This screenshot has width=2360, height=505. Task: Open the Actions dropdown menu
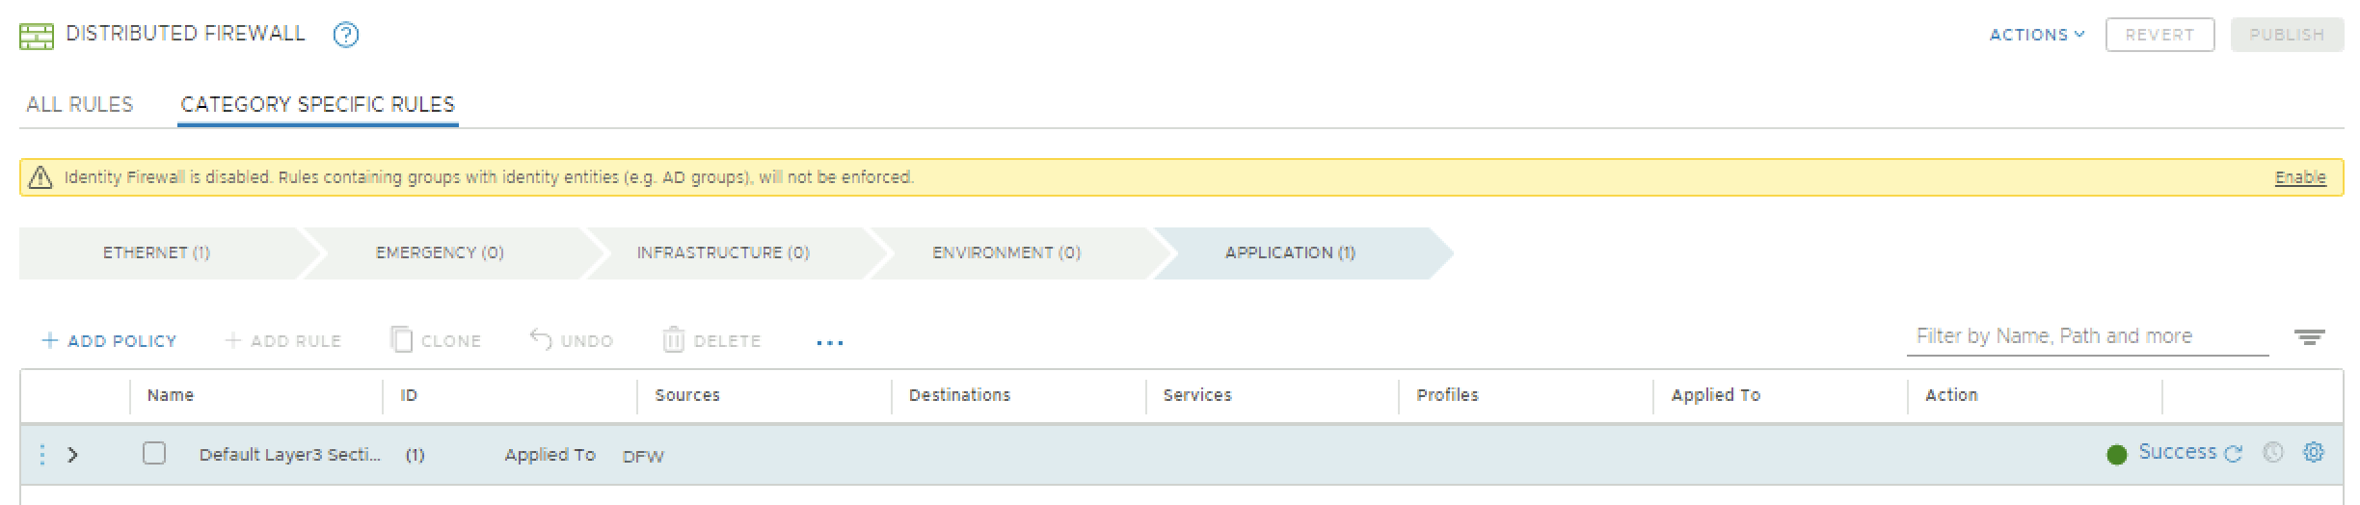tap(2036, 35)
